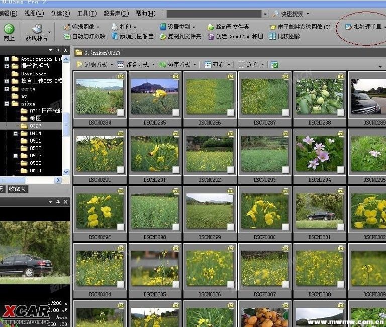Click the Quick Search magnifier icon
Screen dimensions: 386x327
click(275, 14)
